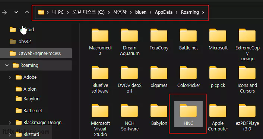
Task: Click AppData in the address path
Action: 164,12
